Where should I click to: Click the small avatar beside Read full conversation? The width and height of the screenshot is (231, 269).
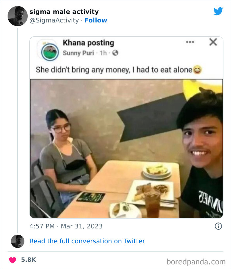pos(17,241)
